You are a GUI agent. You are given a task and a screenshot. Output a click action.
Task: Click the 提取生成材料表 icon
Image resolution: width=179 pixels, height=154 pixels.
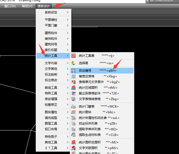73,135
